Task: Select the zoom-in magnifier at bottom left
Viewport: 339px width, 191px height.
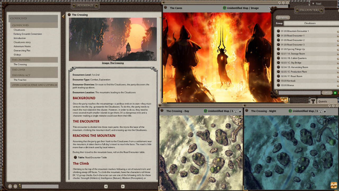Action: [x=10, y=186]
